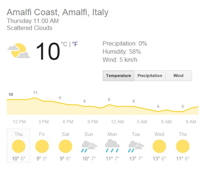Select Tuesday's rain showers forecast icon
Screen dimensions: 204x170
[x=136, y=146]
